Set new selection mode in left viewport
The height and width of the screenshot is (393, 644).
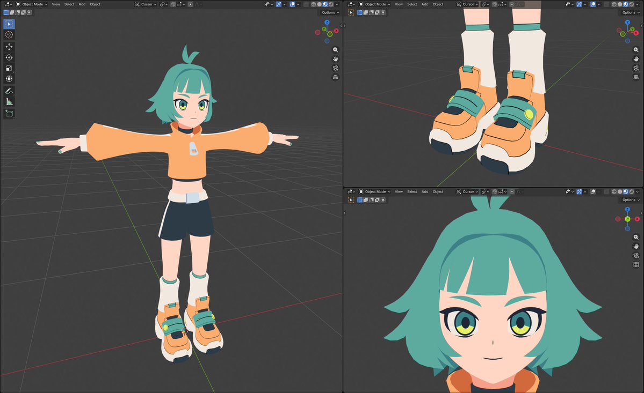[x=6, y=12]
